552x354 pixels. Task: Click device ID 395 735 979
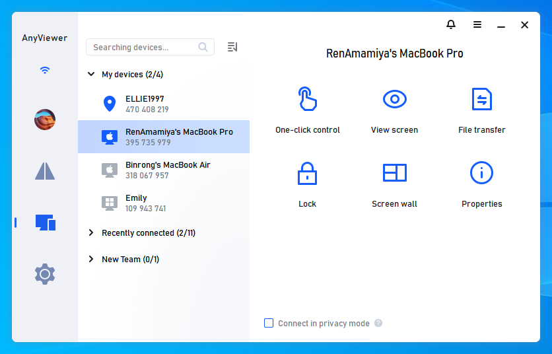(148, 142)
